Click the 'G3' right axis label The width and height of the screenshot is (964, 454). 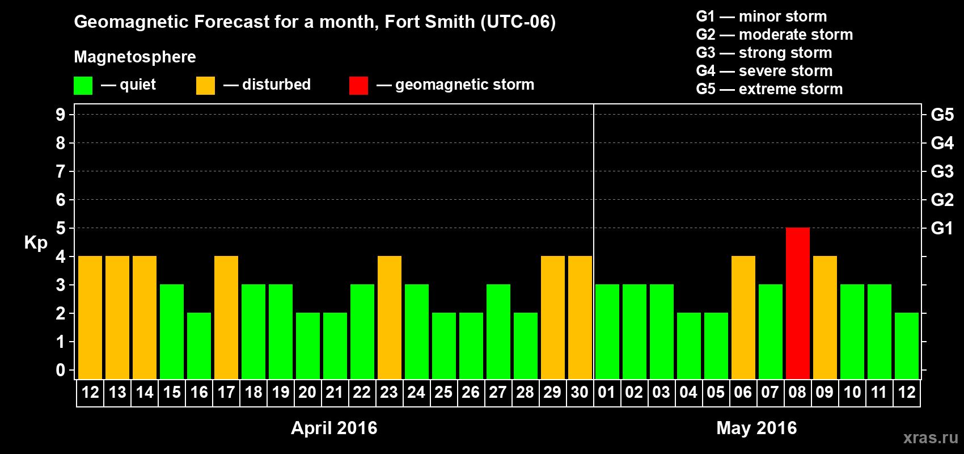click(942, 171)
